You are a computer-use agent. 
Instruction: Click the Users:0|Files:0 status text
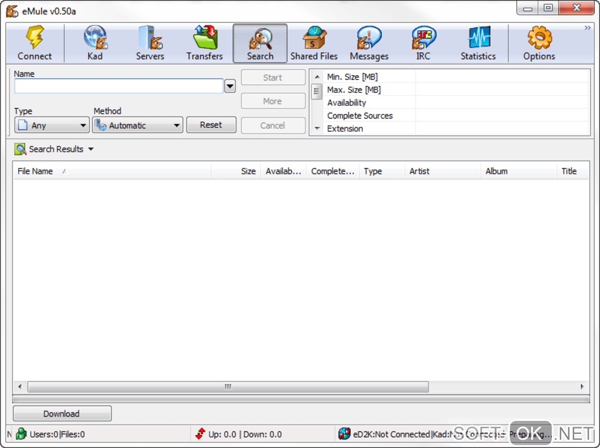click(x=58, y=434)
